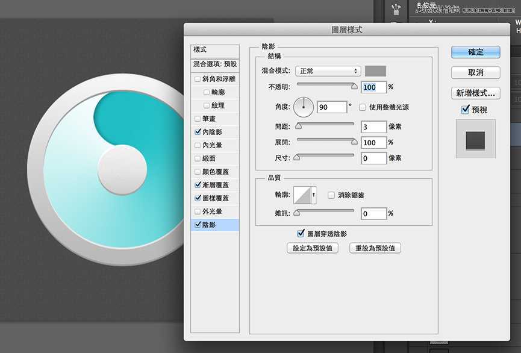
Task: Click the angle dial to change shadow angle
Action: tap(303, 107)
